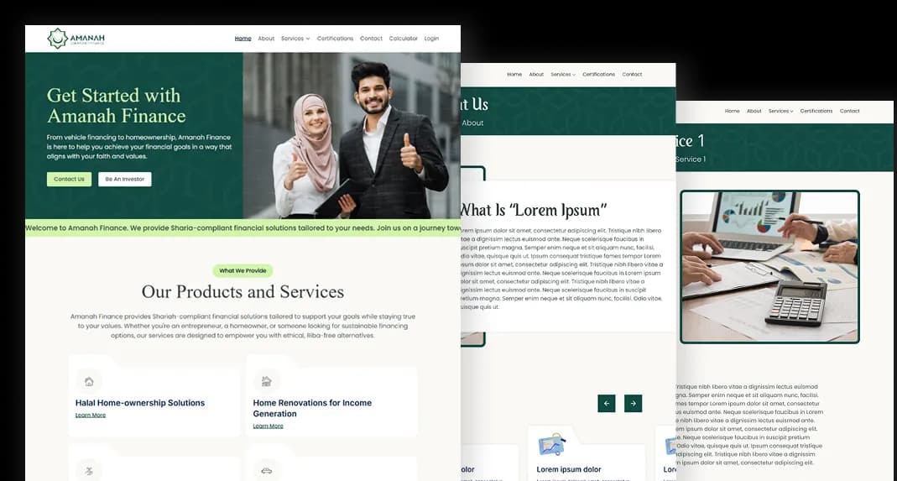
Task: Click About in the About page navigation
Action: tap(536, 75)
